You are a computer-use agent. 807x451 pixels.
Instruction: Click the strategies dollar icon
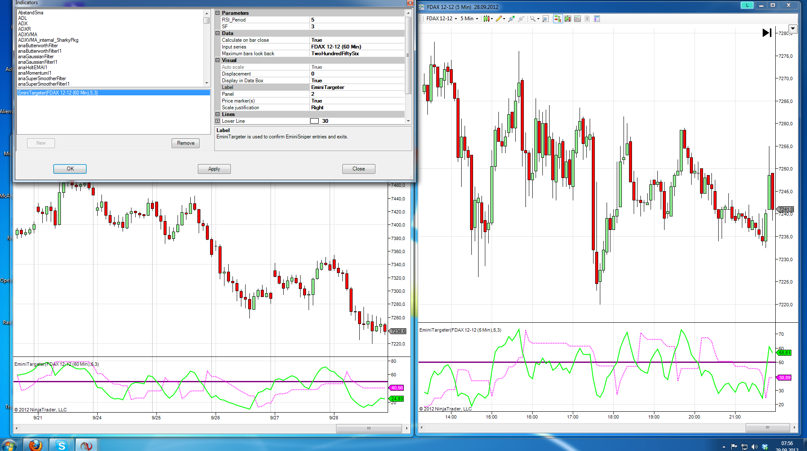point(587,19)
